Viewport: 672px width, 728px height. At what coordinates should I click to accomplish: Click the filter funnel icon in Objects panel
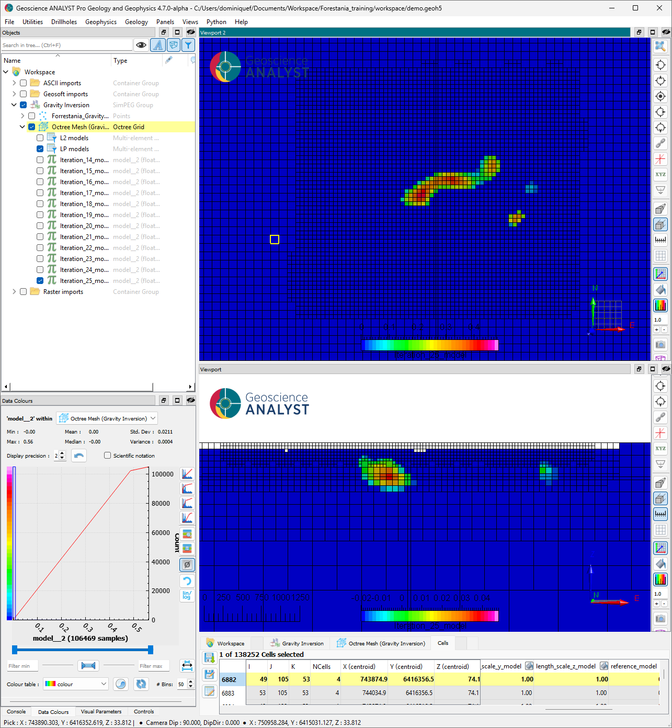[188, 45]
